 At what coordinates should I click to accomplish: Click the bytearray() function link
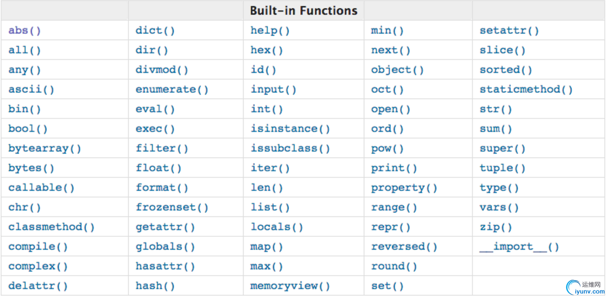pos(44,149)
